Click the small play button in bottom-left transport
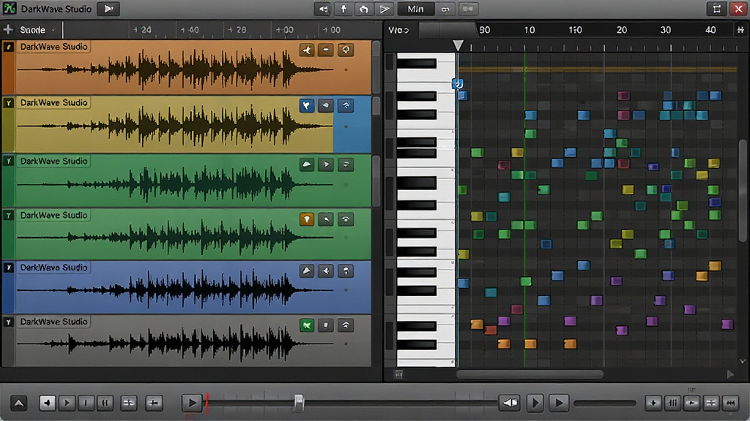Image resolution: width=750 pixels, height=421 pixels. 67,403
